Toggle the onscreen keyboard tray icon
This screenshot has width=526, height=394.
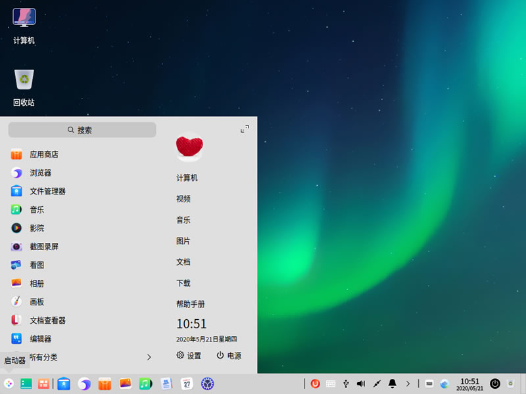[x=331, y=383]
